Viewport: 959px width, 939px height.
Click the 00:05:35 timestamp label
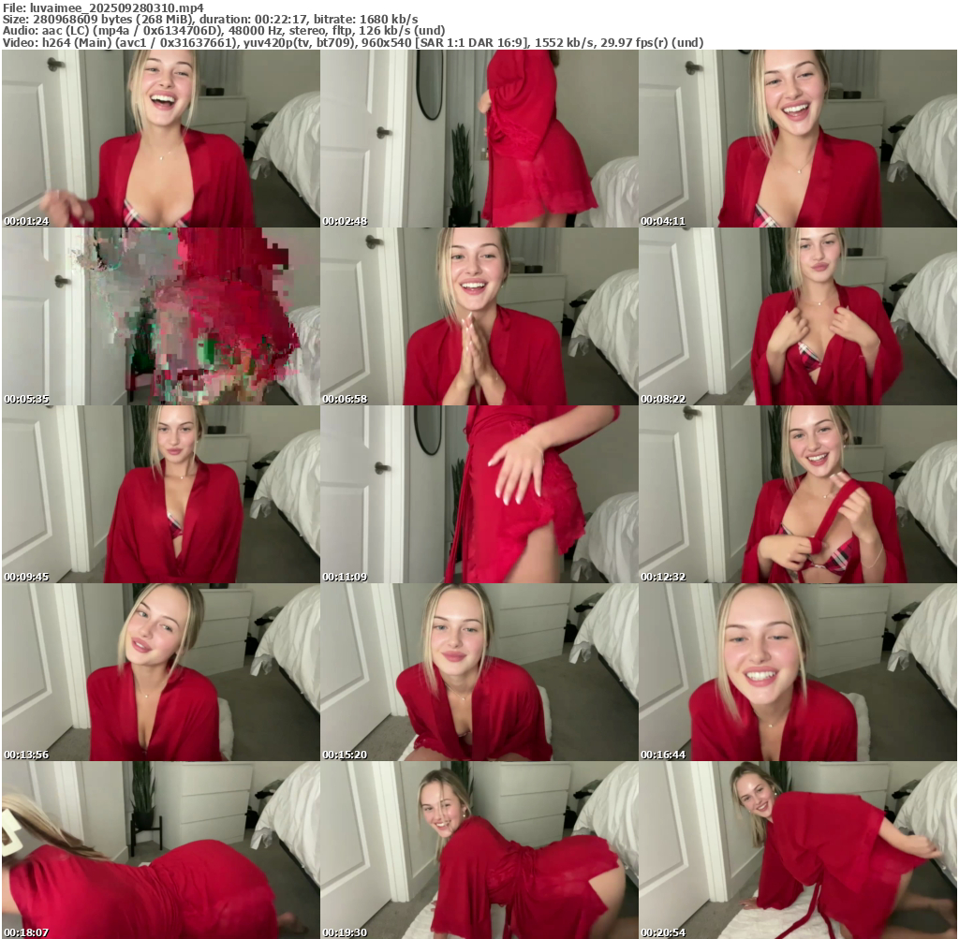[26, 400]
